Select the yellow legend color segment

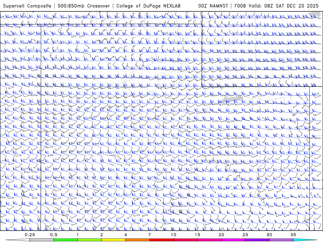113,240
